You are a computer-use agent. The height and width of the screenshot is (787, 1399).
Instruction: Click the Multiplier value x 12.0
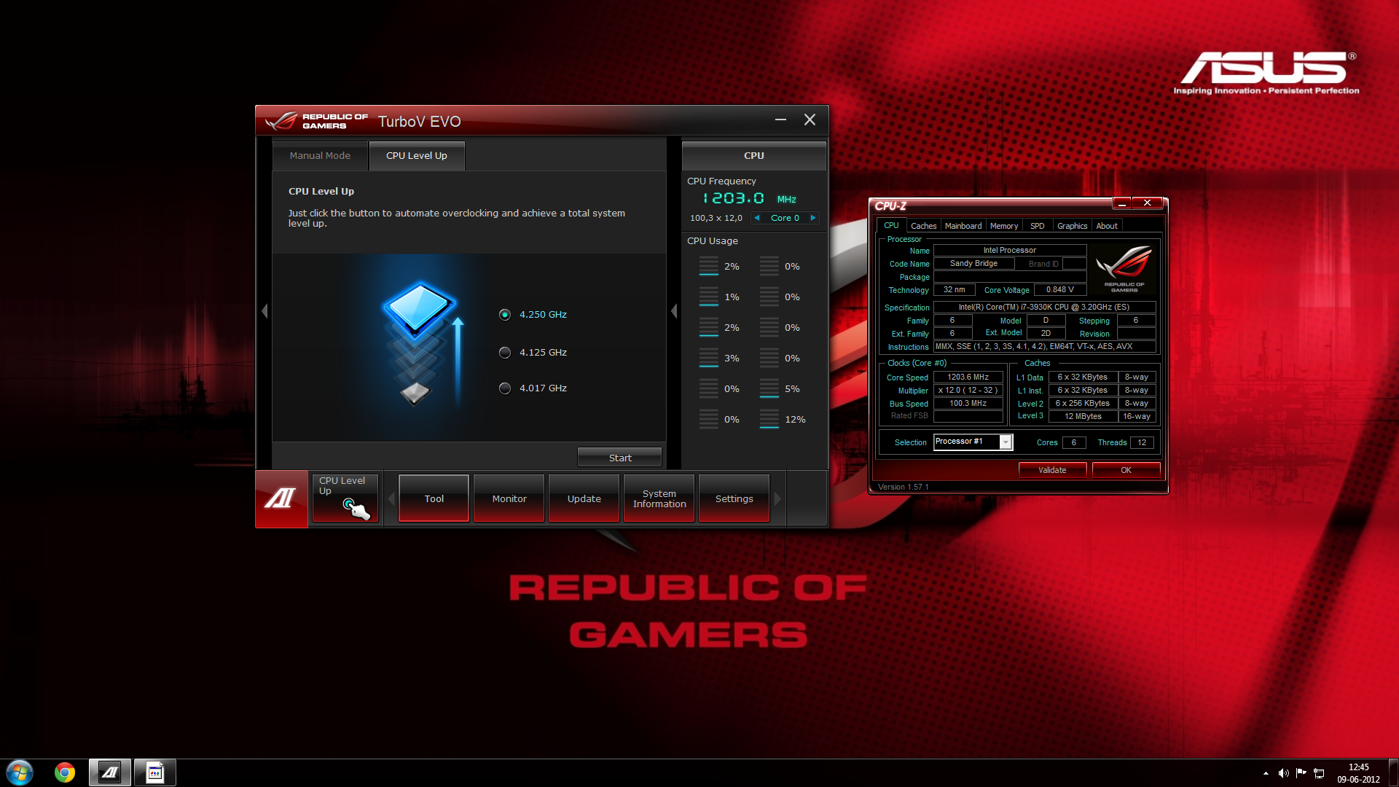click(x=968, y=391)
